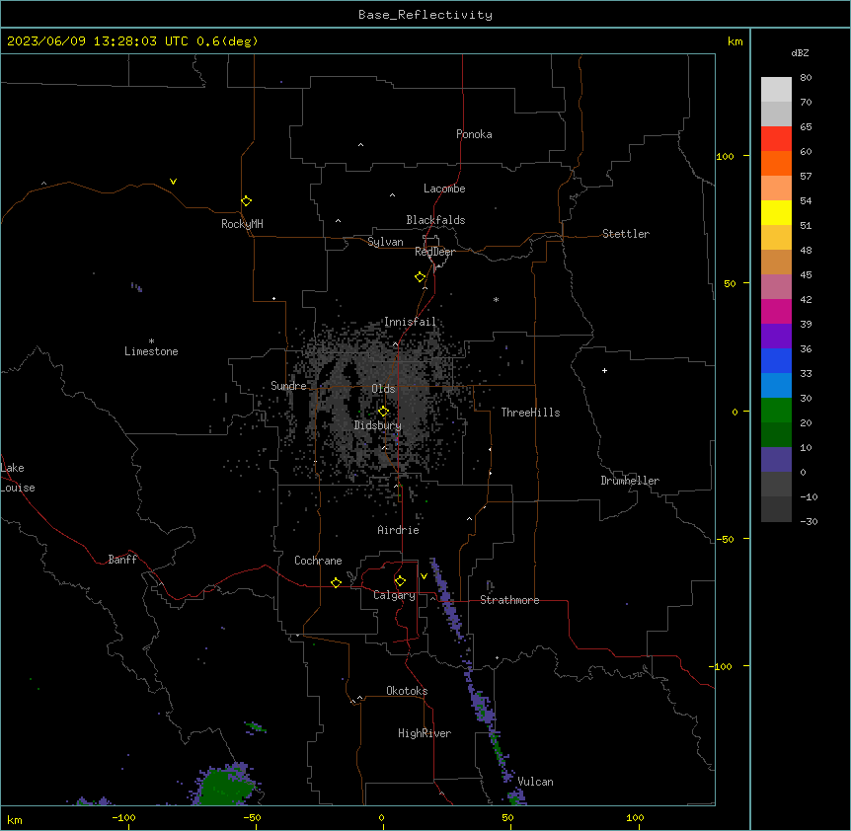Pick the magenta 39-42 dBZ legend swatch
The width and height of the screenshot is (851, 831).
point(776,311)
